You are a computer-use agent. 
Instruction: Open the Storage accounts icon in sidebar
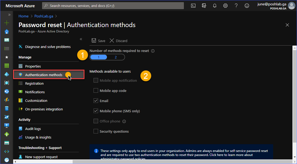pyautogui.click(x=7, y=143)
